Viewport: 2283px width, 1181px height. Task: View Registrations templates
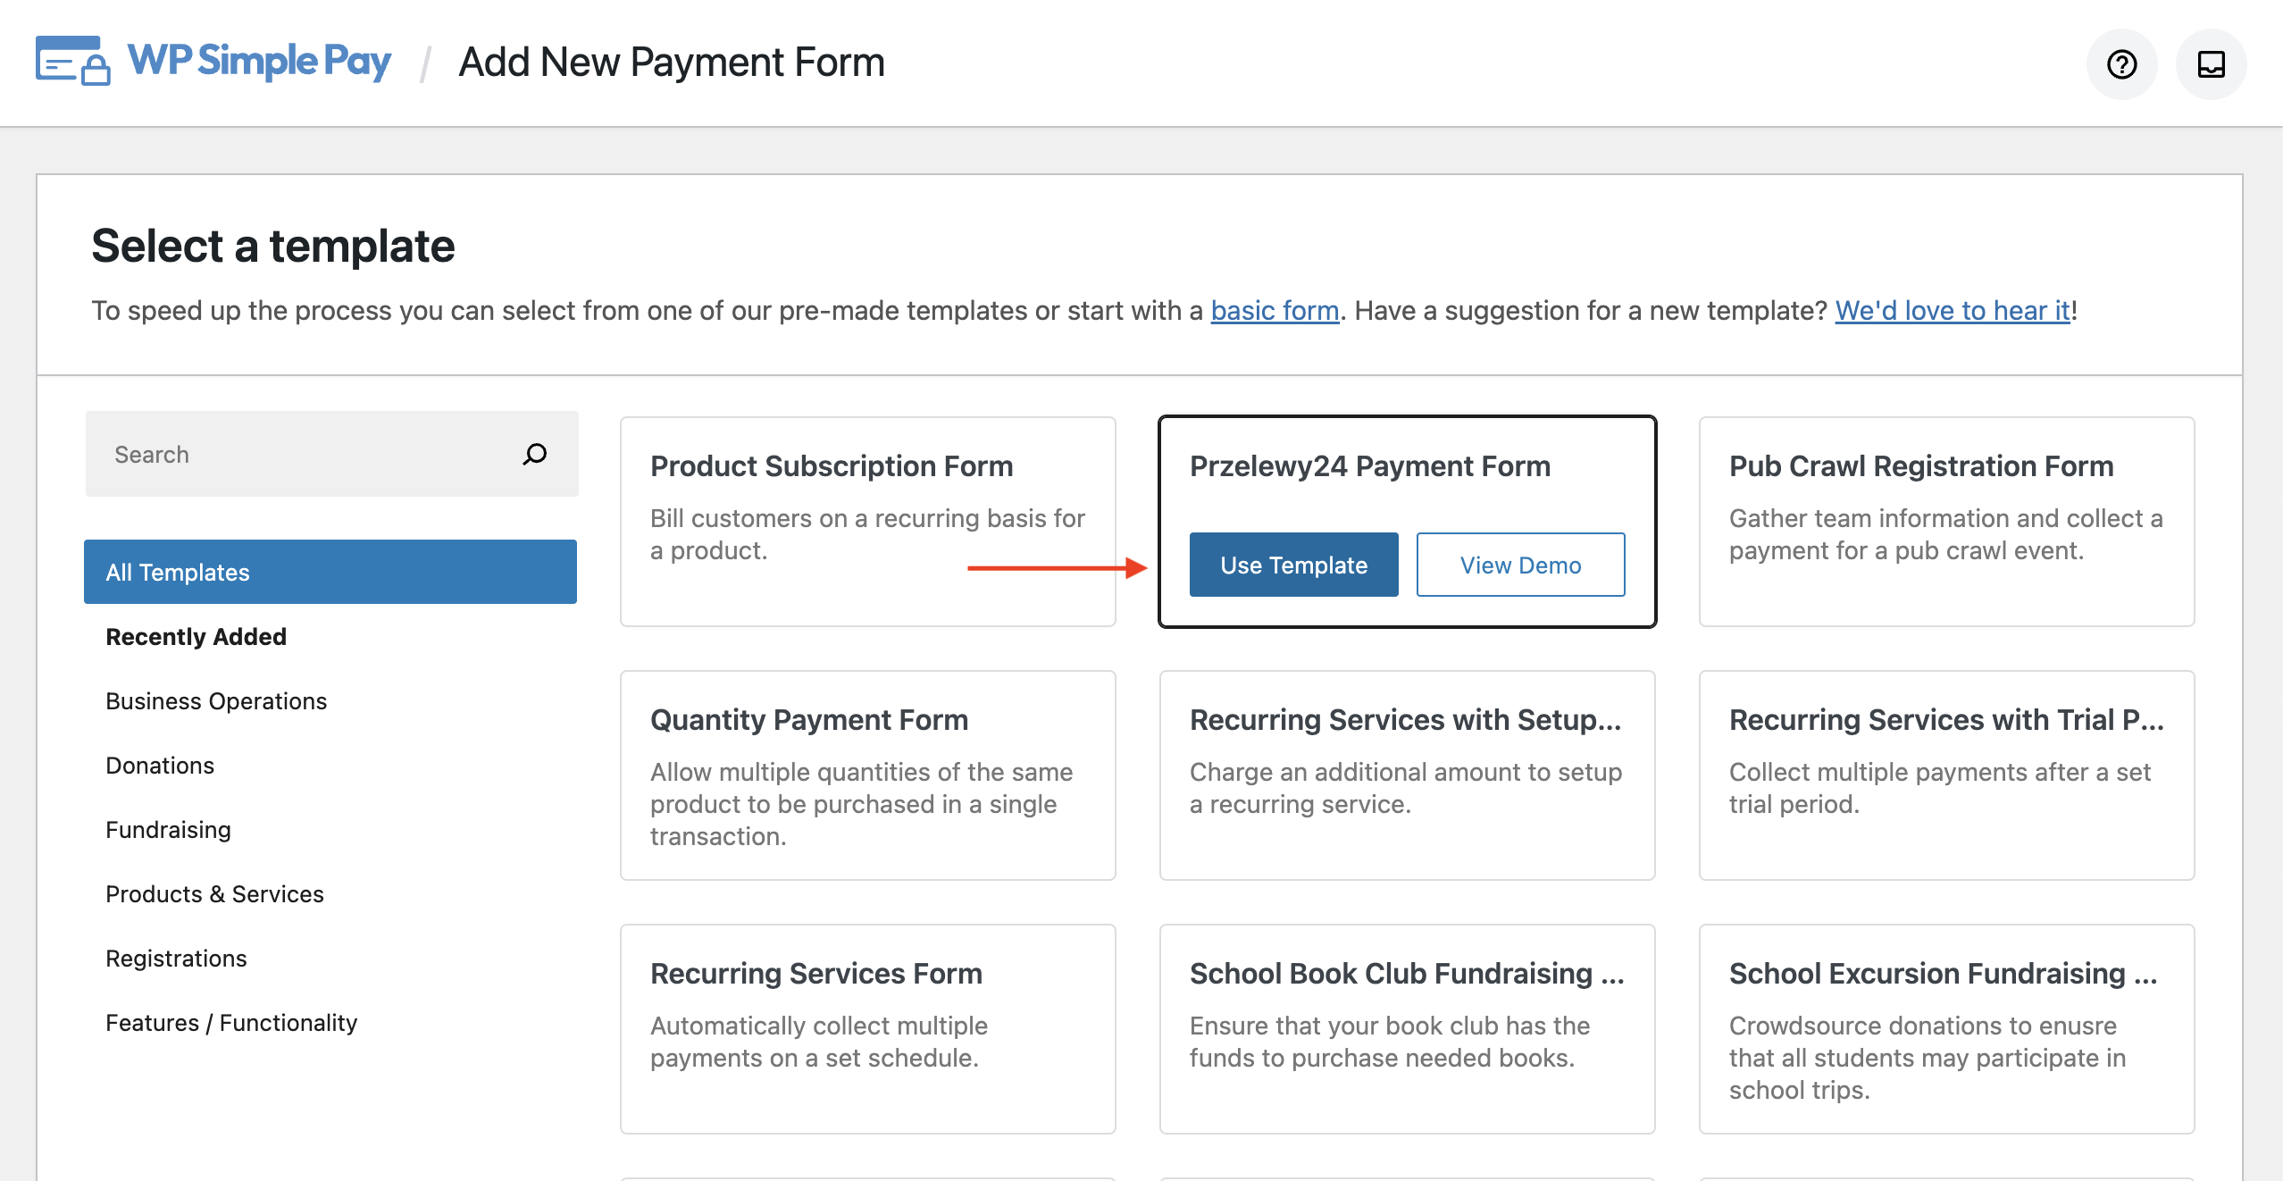(x=176, y=958)
